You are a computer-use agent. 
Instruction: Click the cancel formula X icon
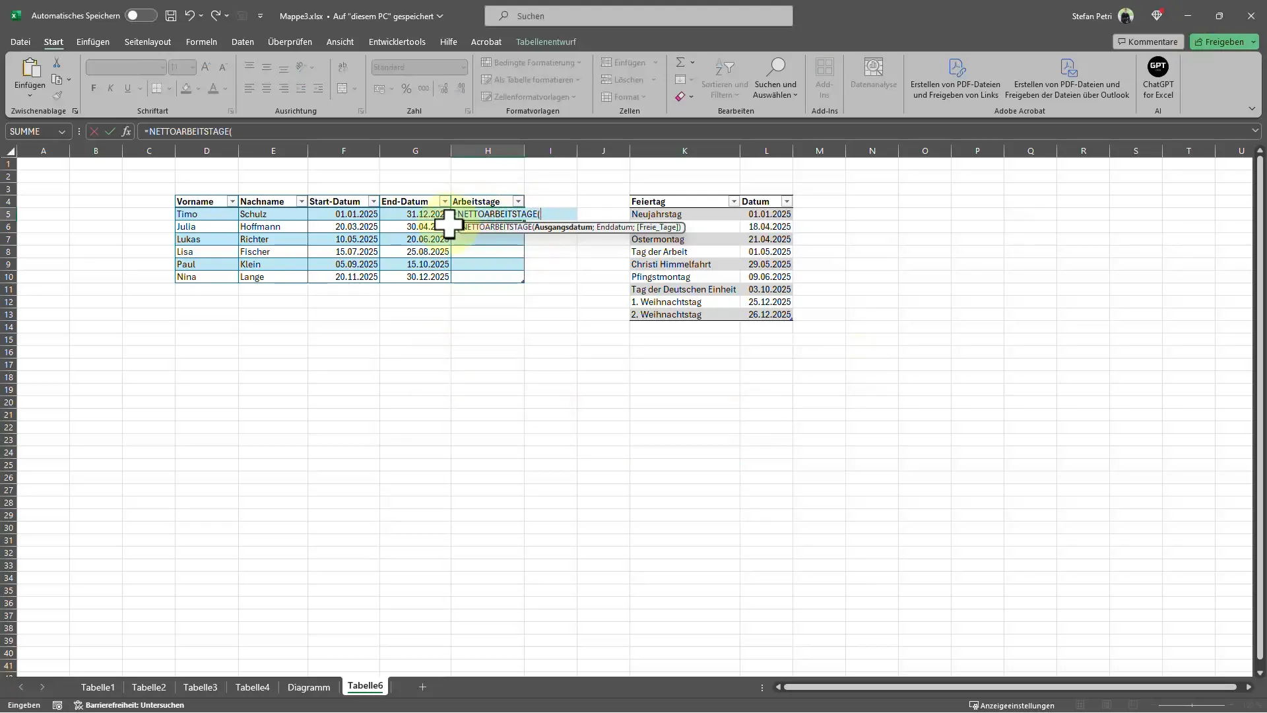[94, 131]
